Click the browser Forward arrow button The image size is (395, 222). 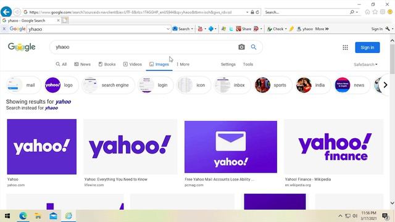pyautogui.click(x=17, y=12)
